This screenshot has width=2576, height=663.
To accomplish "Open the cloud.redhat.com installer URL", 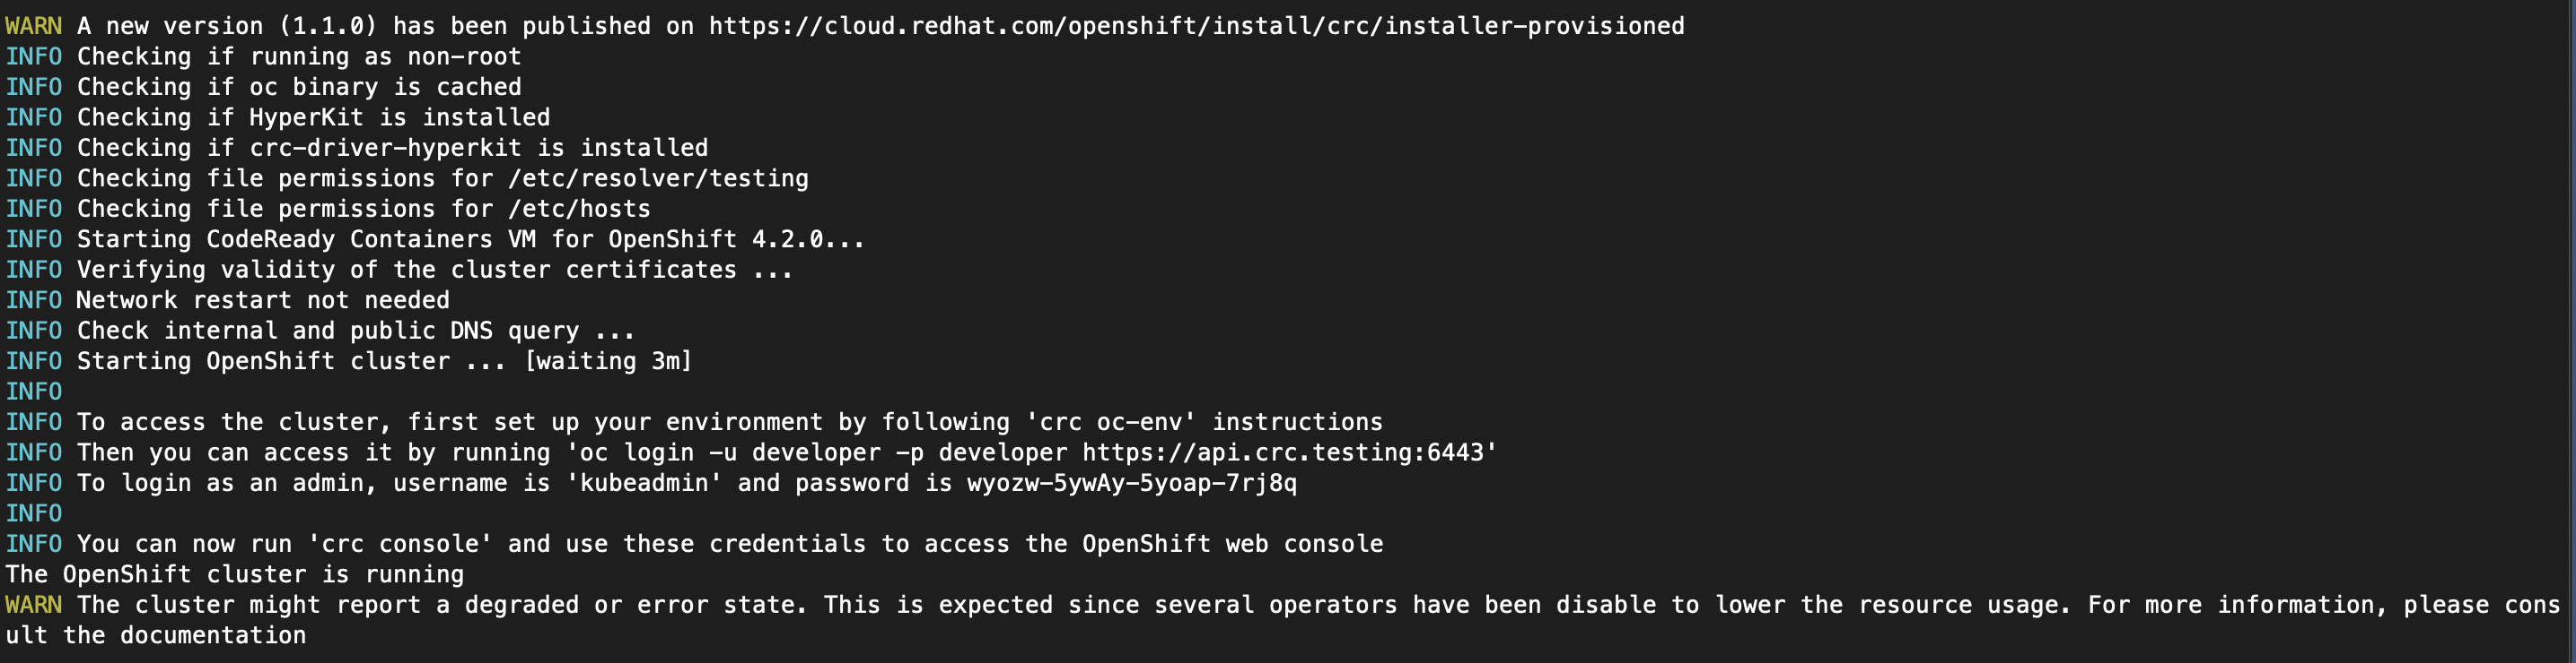I will click(1196, 26).
